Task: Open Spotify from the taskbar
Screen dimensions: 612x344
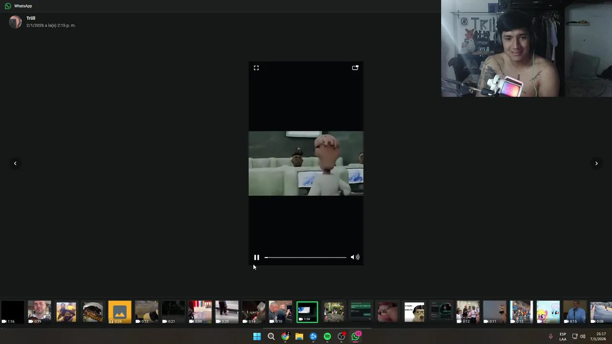Action: [327, 336]
